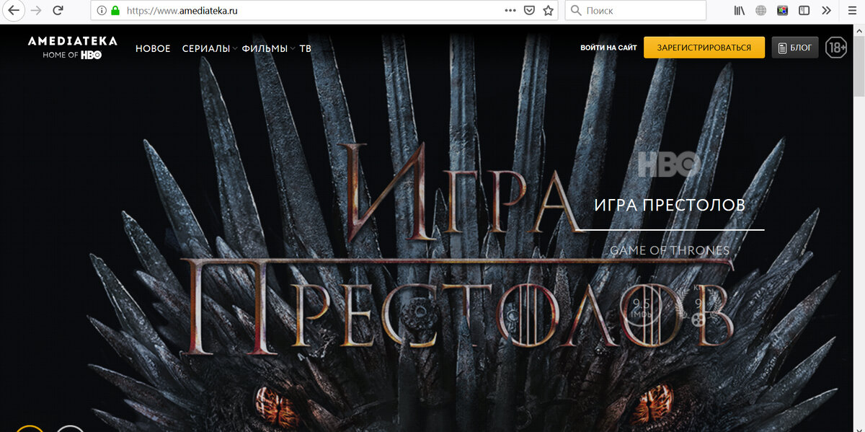Save page to Pocket
This screenshot has height=432, width=865.
529,11
